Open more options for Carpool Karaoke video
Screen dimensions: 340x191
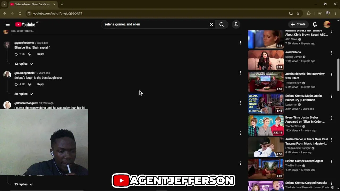[331, 183]
